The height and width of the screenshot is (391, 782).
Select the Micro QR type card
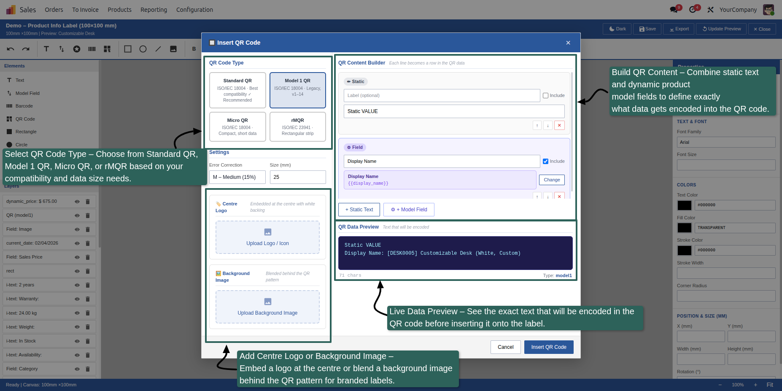coord(237,127)
